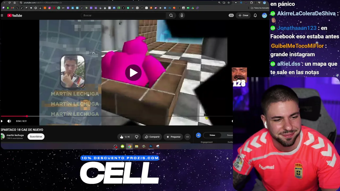Like the video showing 1,1 K
Image resolution: width=340 pixels, height=191 pixels.
[125, 137]
